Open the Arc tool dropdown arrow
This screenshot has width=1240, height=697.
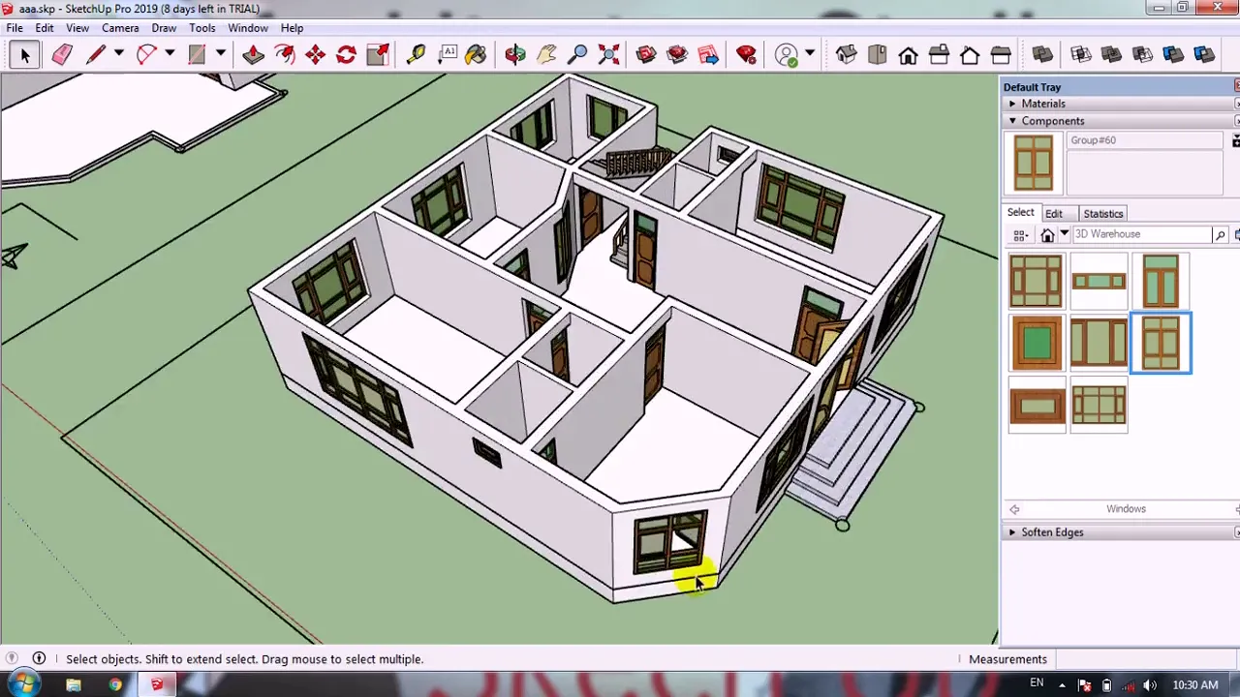tap(170, 54)
